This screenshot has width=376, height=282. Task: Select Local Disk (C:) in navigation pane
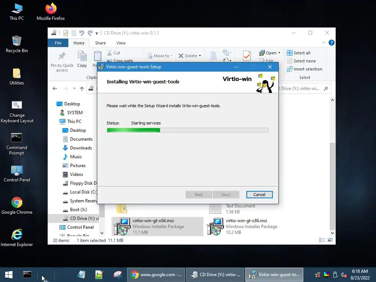(x=80, y=192)
